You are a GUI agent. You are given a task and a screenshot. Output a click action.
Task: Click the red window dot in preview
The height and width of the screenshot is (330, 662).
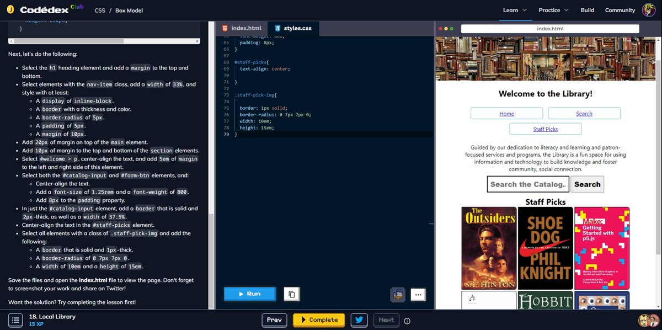[x=440, y=29]
